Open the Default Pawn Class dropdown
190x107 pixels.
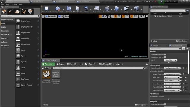pos(172,74)
